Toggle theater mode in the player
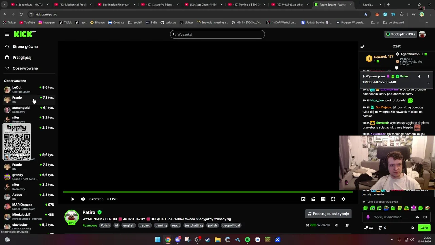 click(x=323, y=199)
